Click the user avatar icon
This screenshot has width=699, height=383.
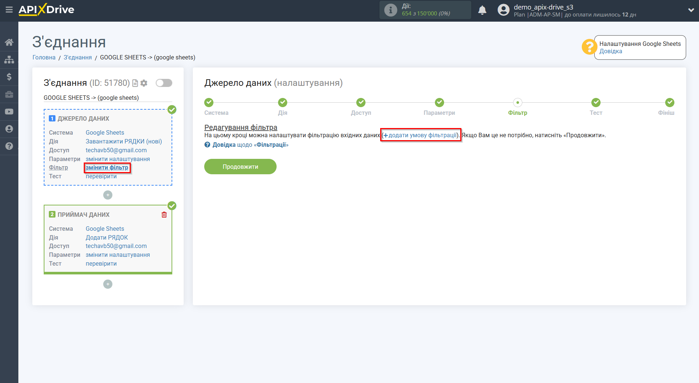click(504, 10)
